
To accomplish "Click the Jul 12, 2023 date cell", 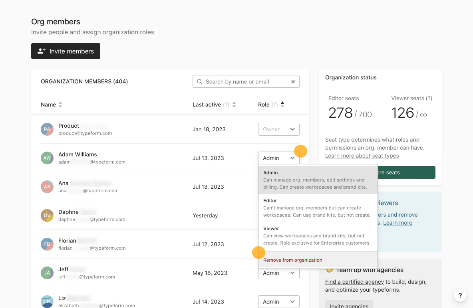I will point(208,244).
